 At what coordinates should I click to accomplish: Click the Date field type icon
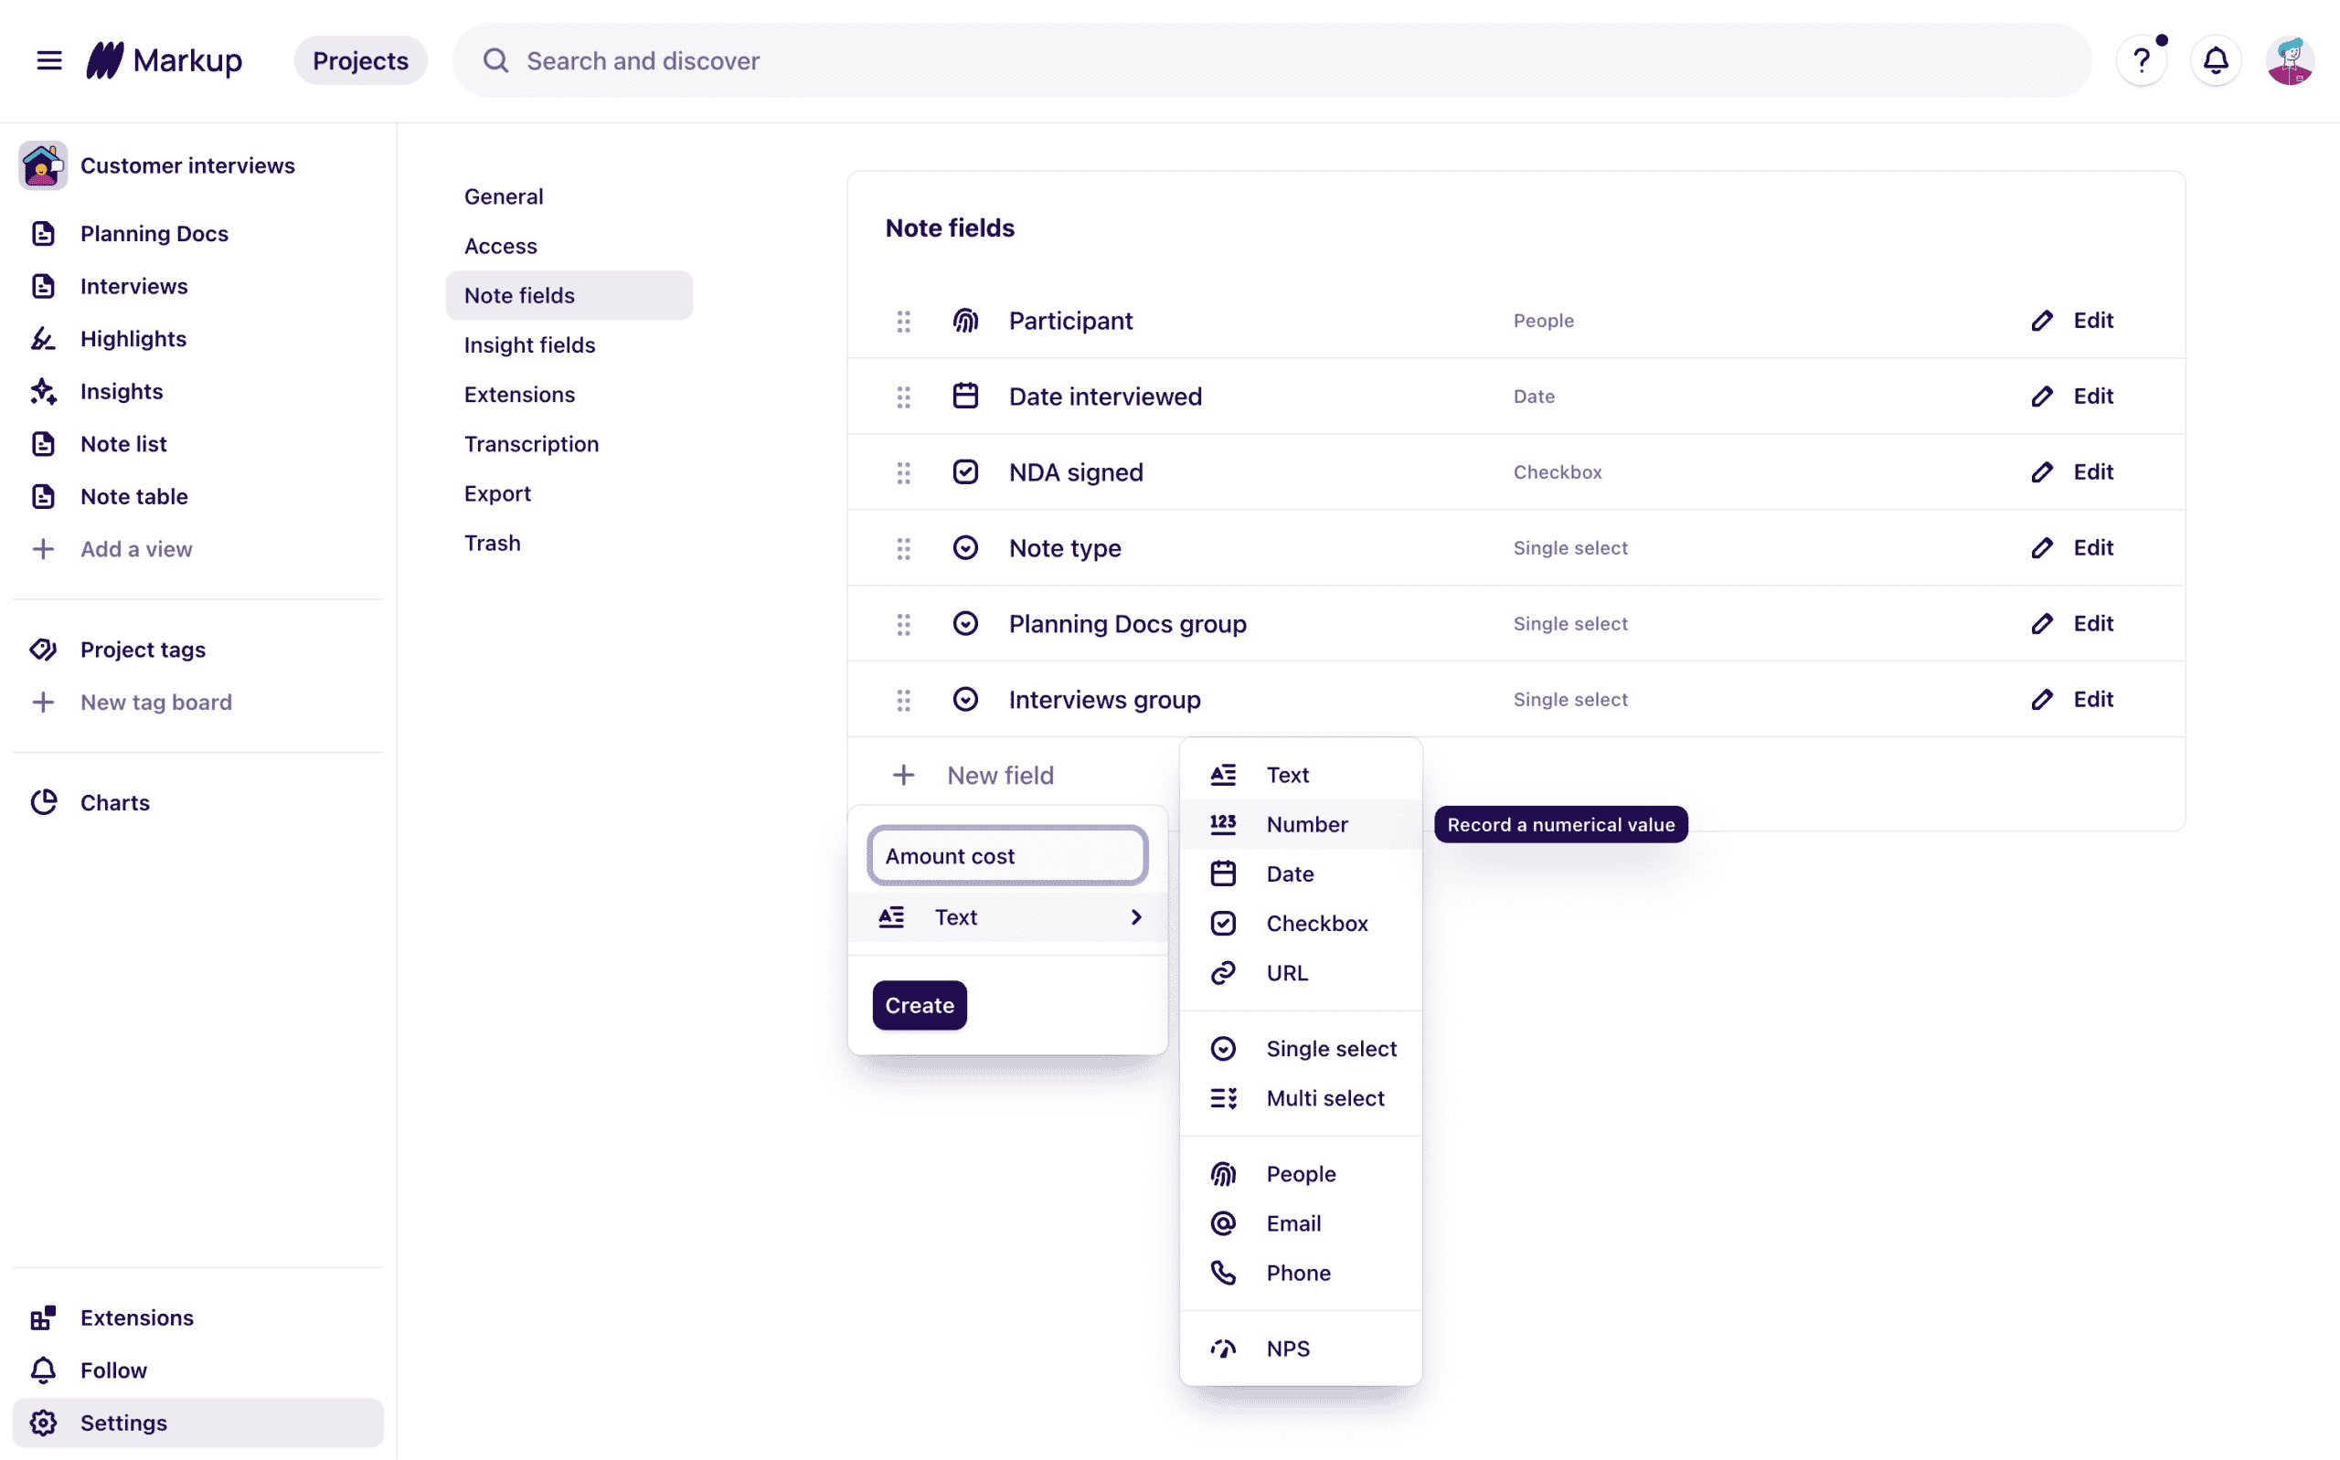pyautogui.click(x=1225, y=873)
